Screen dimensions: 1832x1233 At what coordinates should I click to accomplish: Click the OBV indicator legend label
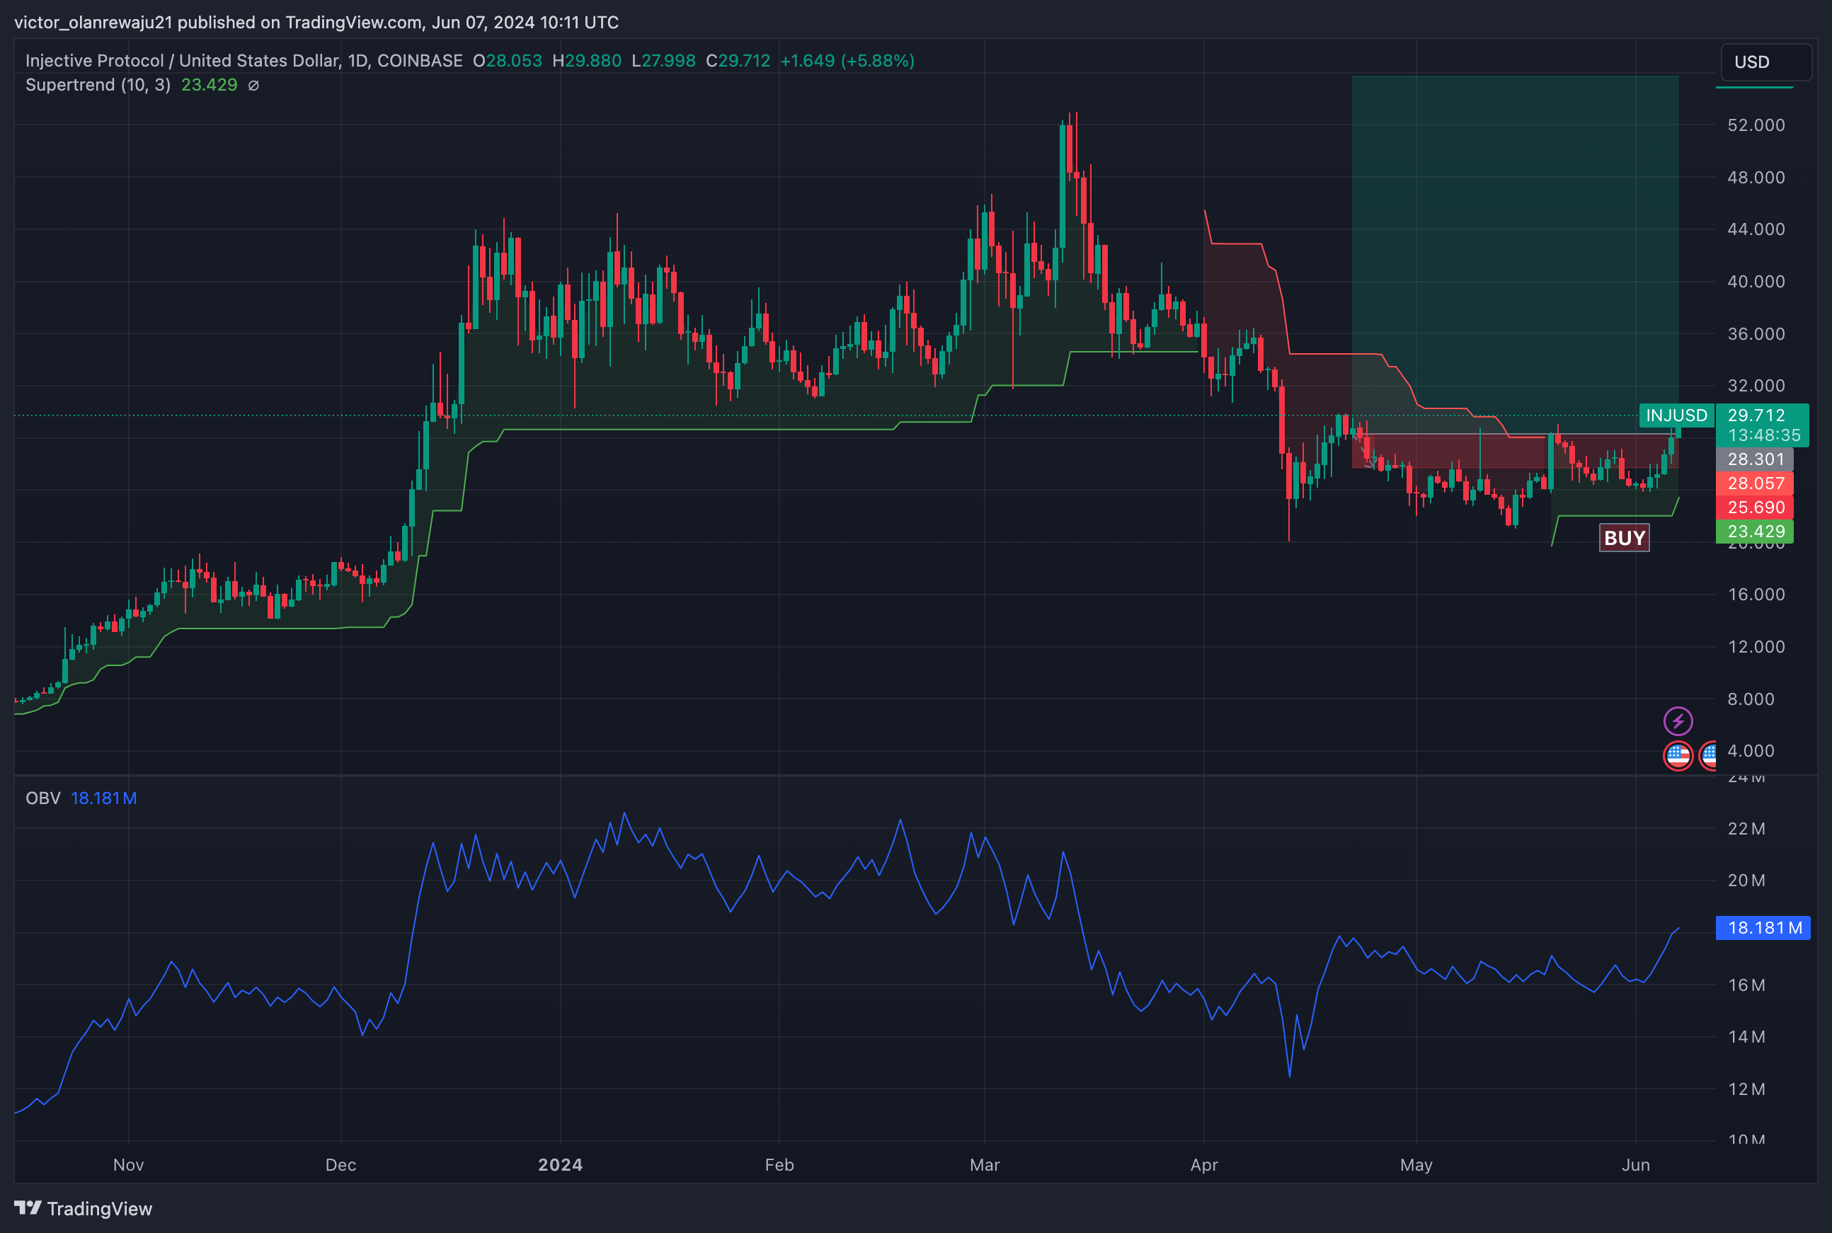42,798
